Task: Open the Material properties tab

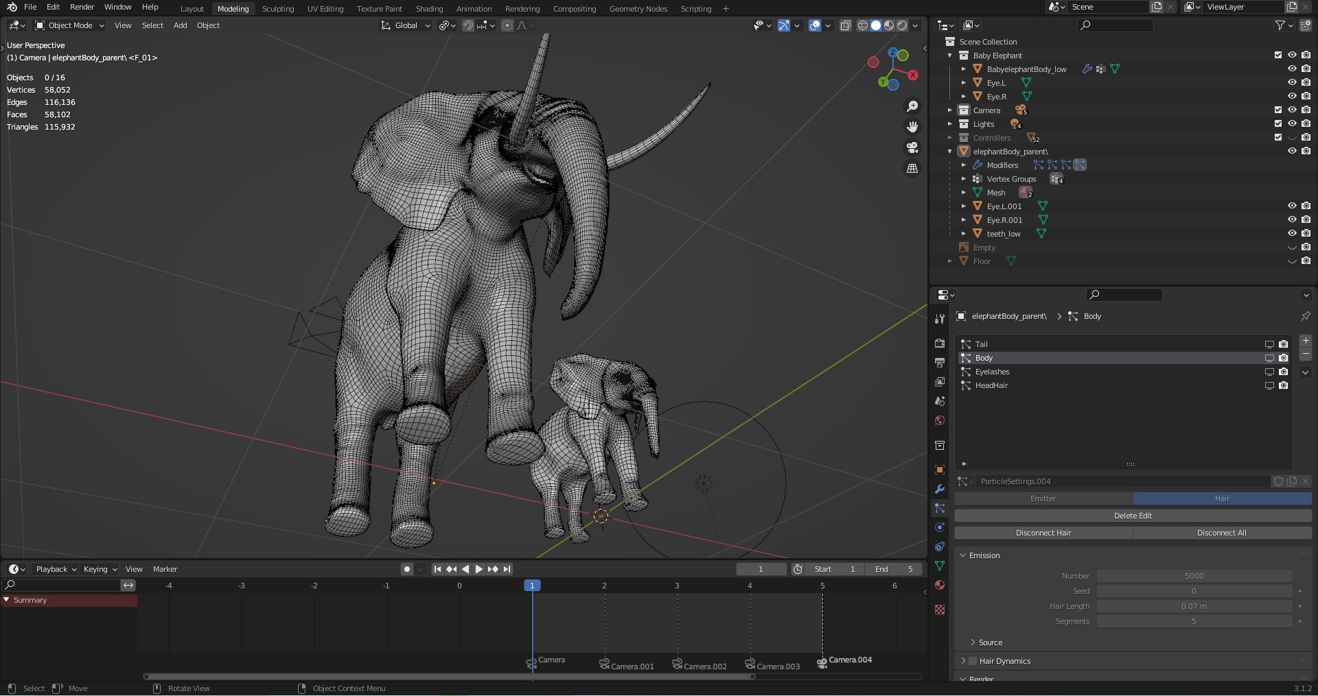Action: click(x=940, y=585)
